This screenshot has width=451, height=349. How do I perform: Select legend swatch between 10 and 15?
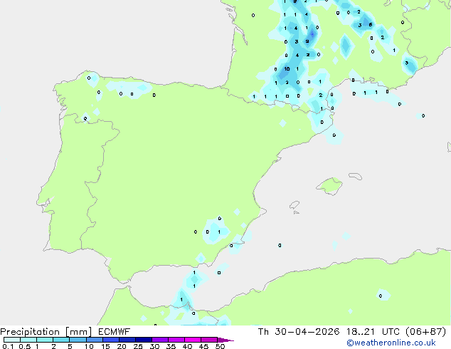[x=94, y=340]
